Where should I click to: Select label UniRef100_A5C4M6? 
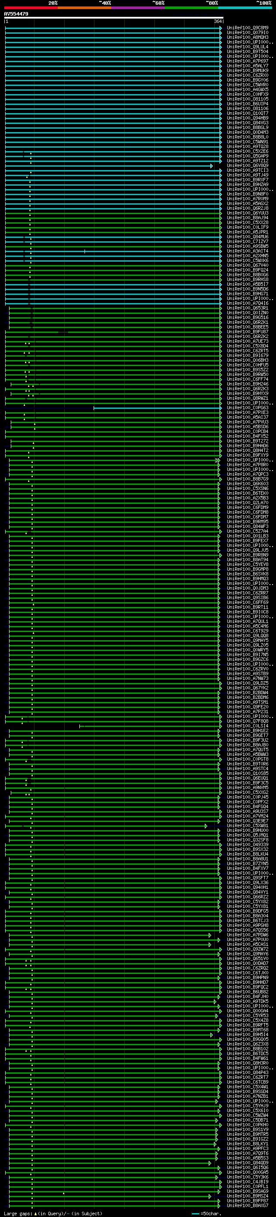point(248,626)
